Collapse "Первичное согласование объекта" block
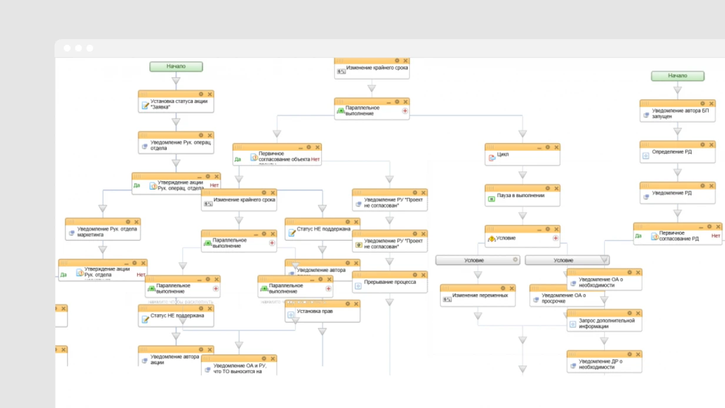The height and width of the screenshot is (408, 725). pyautogui.click(x=301, y=147)
